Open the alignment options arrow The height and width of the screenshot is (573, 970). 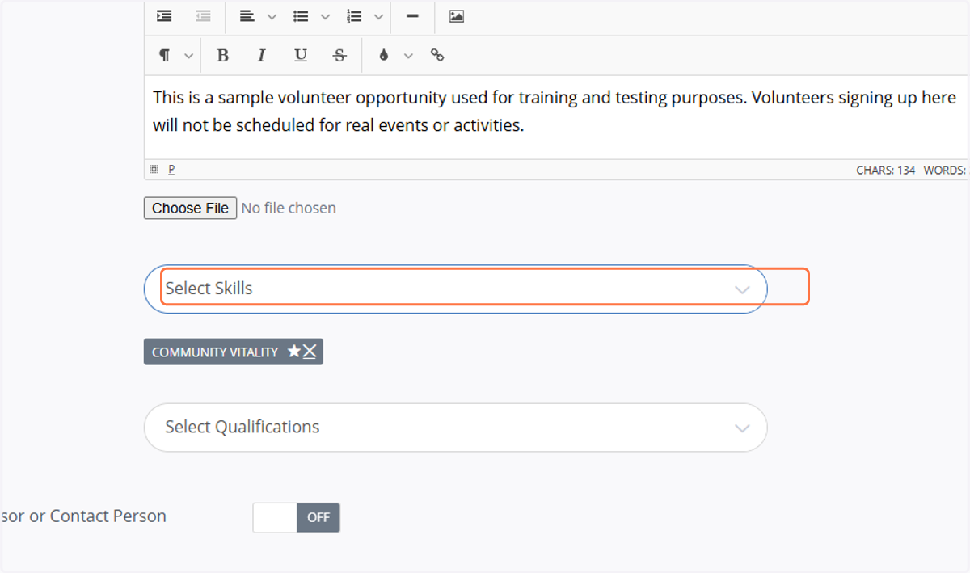tap(272, 16)
